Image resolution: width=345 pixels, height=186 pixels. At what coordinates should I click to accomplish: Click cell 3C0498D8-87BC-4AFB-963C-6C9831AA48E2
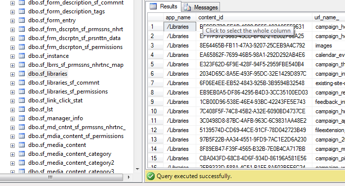pyautogui.click(x=254, y=121)
